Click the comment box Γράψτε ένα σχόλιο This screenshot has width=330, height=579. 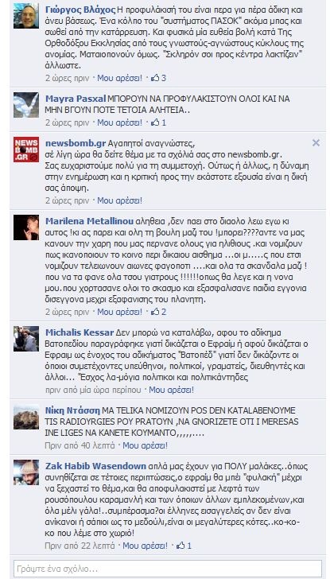(168, 569)
